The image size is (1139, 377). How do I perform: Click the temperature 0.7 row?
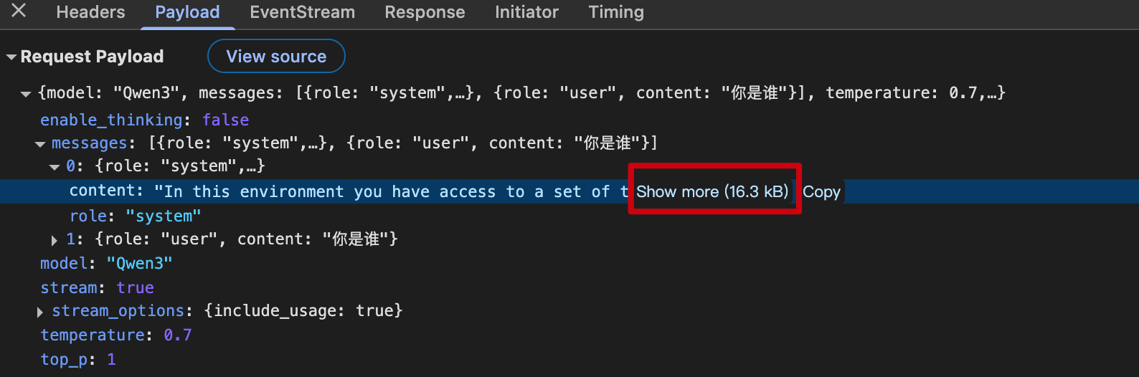click(115, 335)
